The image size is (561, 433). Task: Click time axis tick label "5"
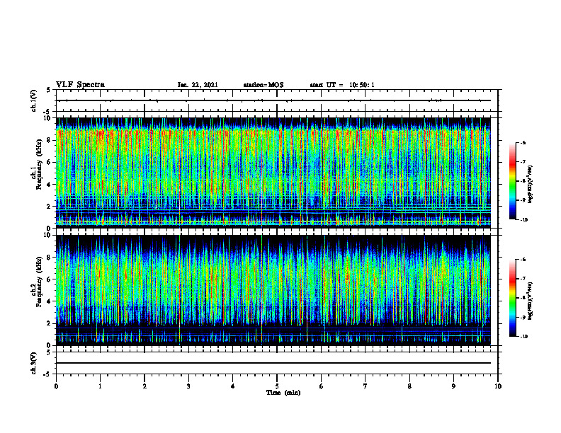(277, 386)
